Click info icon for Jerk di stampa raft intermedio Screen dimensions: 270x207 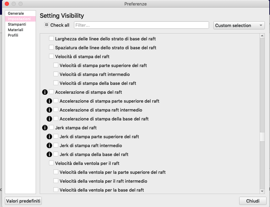pos(49,145)
